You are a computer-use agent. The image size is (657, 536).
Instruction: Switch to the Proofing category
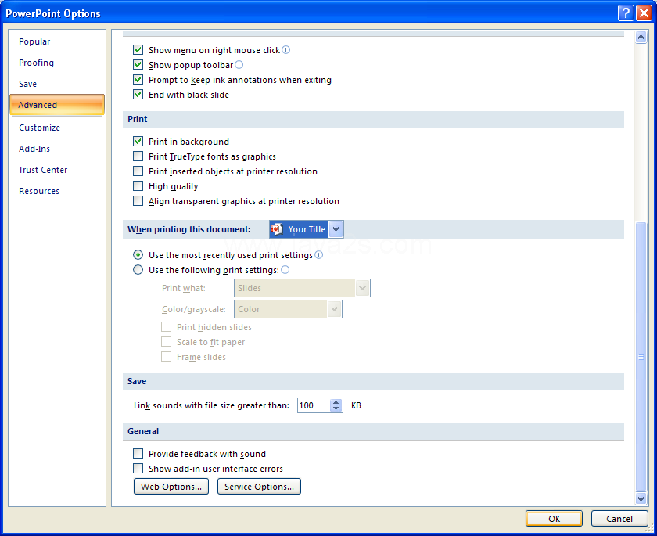coord(57,63)
